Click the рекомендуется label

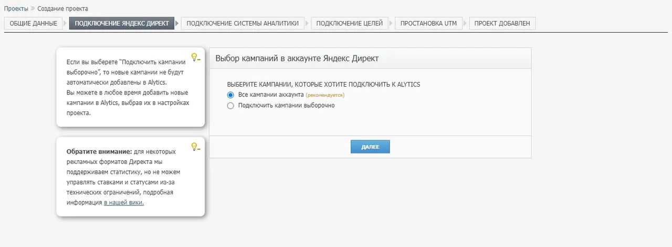click(325, 96)
